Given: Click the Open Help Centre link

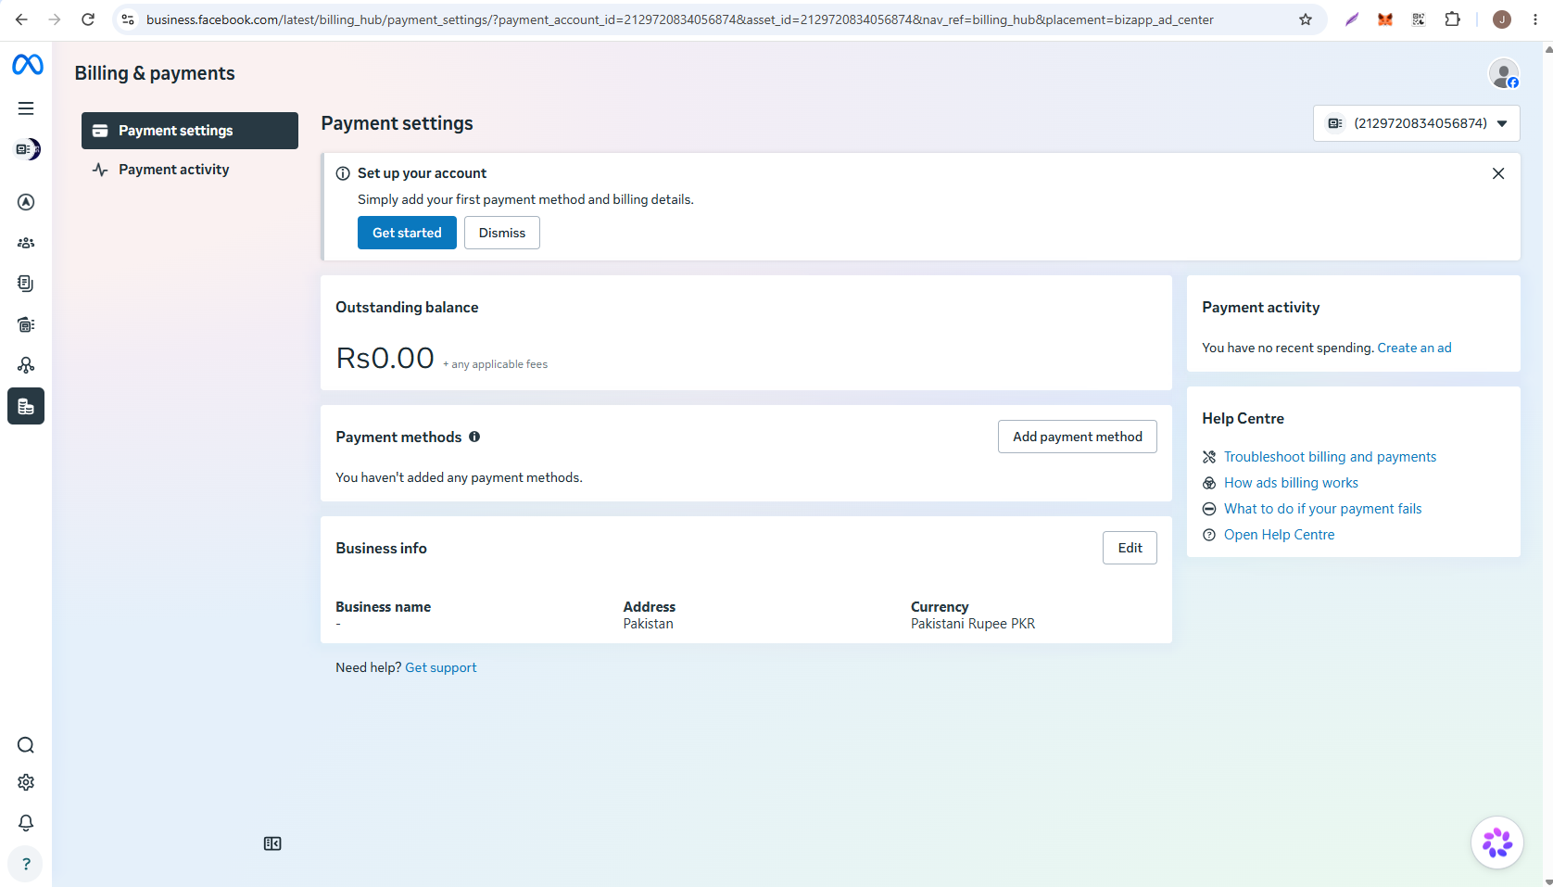Looking at the screenshot, I should click(x=1279, y=535).
